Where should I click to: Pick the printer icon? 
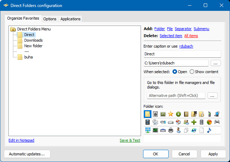point(171,130)
